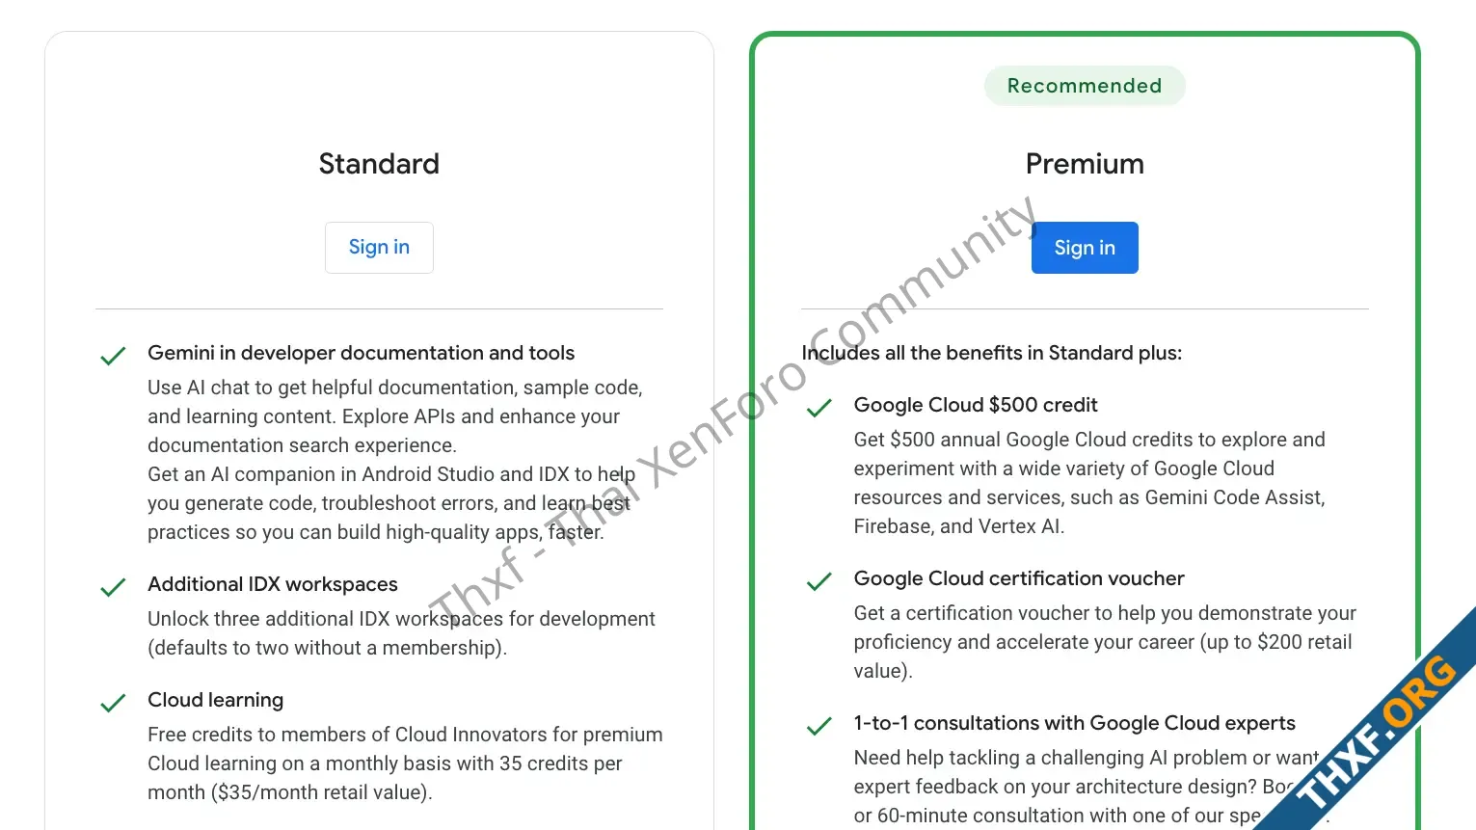Click the Google Cloud $500 credit title
The width and height of the screenshot is (1476, 830).
(x=976, y=405)
